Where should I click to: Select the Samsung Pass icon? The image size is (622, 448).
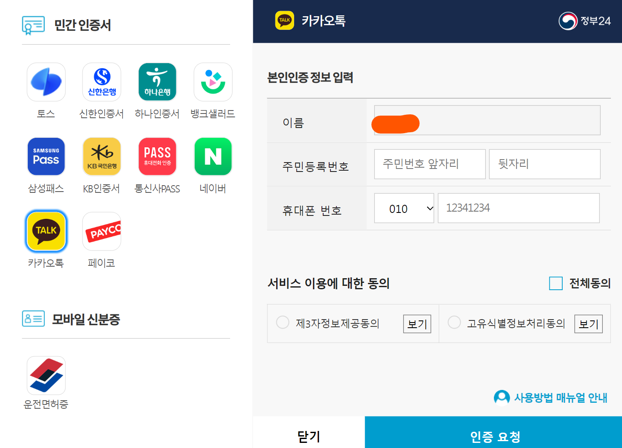[46, 157]
